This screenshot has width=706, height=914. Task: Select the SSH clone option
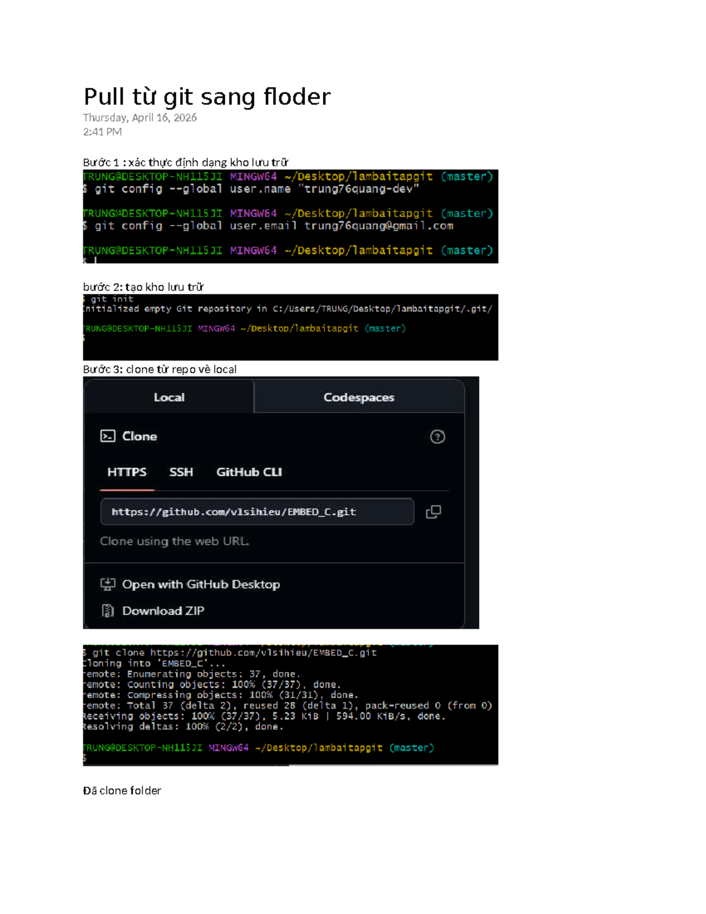tap(181, 472)
